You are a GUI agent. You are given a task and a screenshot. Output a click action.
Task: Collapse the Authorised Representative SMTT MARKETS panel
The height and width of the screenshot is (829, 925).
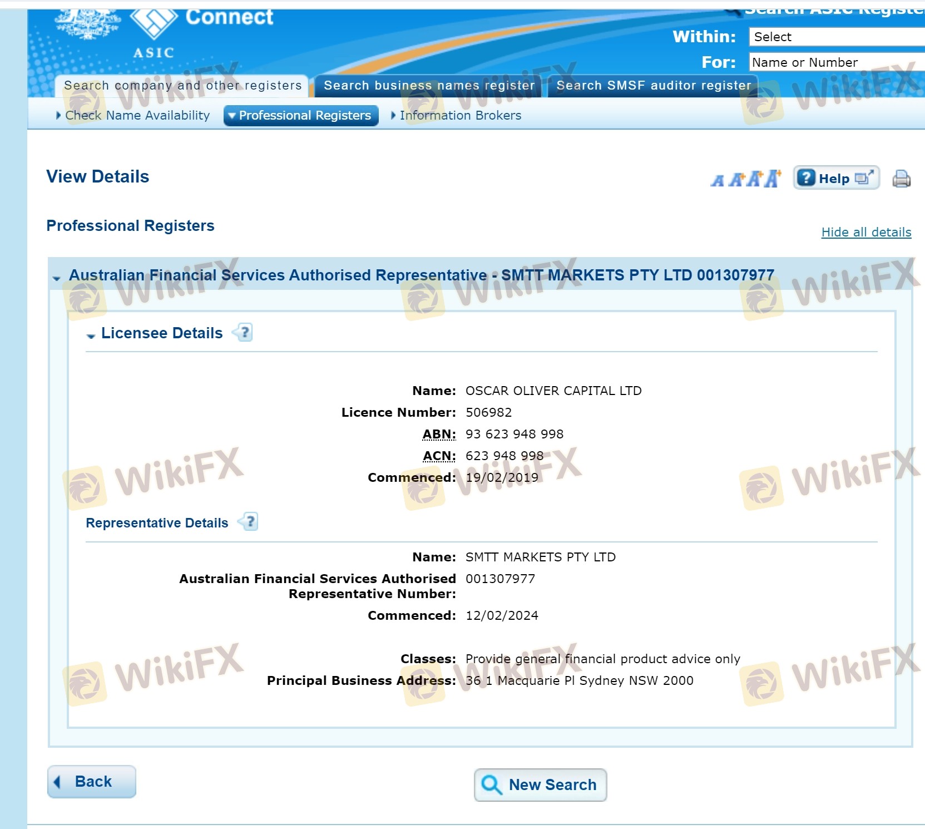pos(57,277)
